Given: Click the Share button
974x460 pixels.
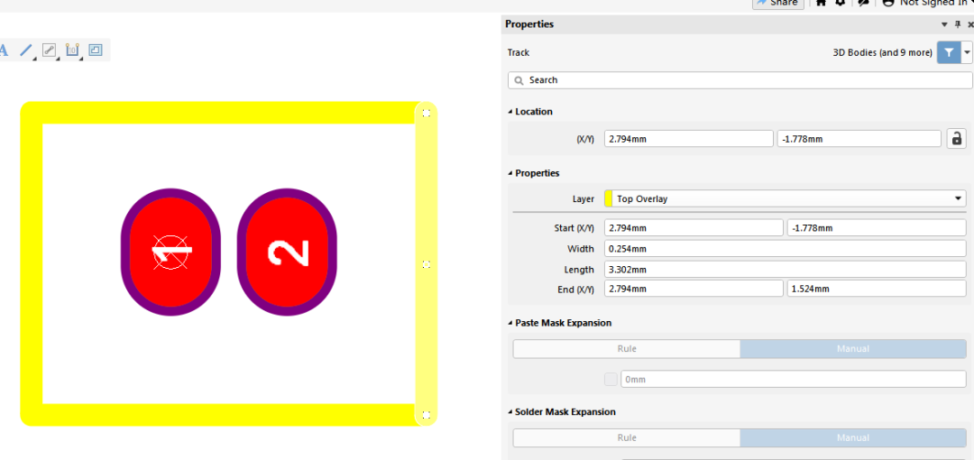Looking at the screenshot, I should pos(777,3).
